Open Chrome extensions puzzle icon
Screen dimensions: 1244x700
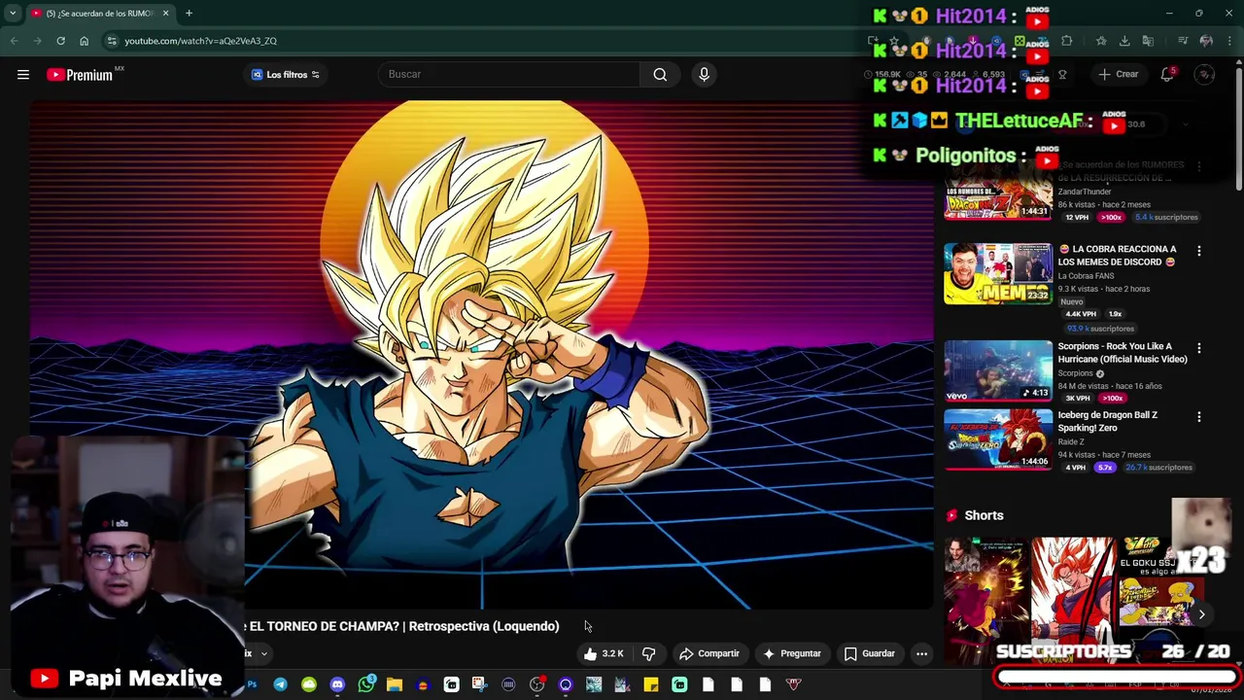pyautogui.click(x=1066, y=41)
